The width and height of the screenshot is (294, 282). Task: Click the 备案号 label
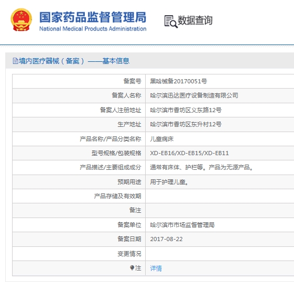pyautogui.click(x=132, y=81)
